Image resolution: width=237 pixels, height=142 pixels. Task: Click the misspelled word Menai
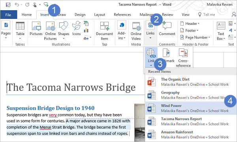[45, 127]
